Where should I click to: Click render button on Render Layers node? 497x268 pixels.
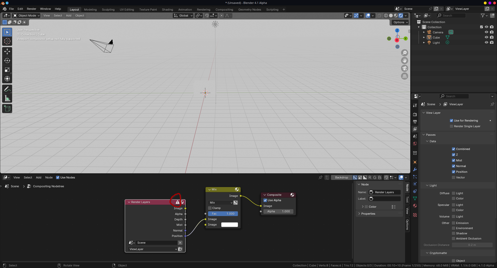[180, 249]
